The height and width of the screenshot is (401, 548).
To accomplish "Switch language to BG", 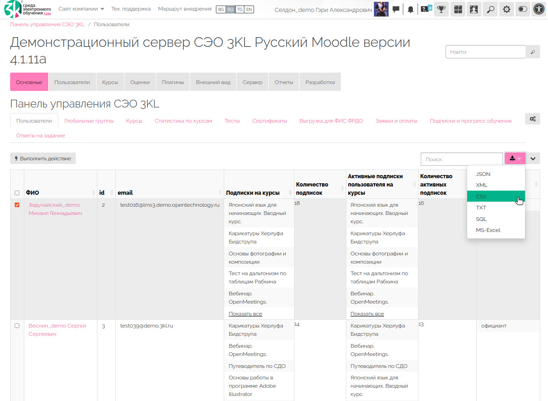I will [221, 10].
